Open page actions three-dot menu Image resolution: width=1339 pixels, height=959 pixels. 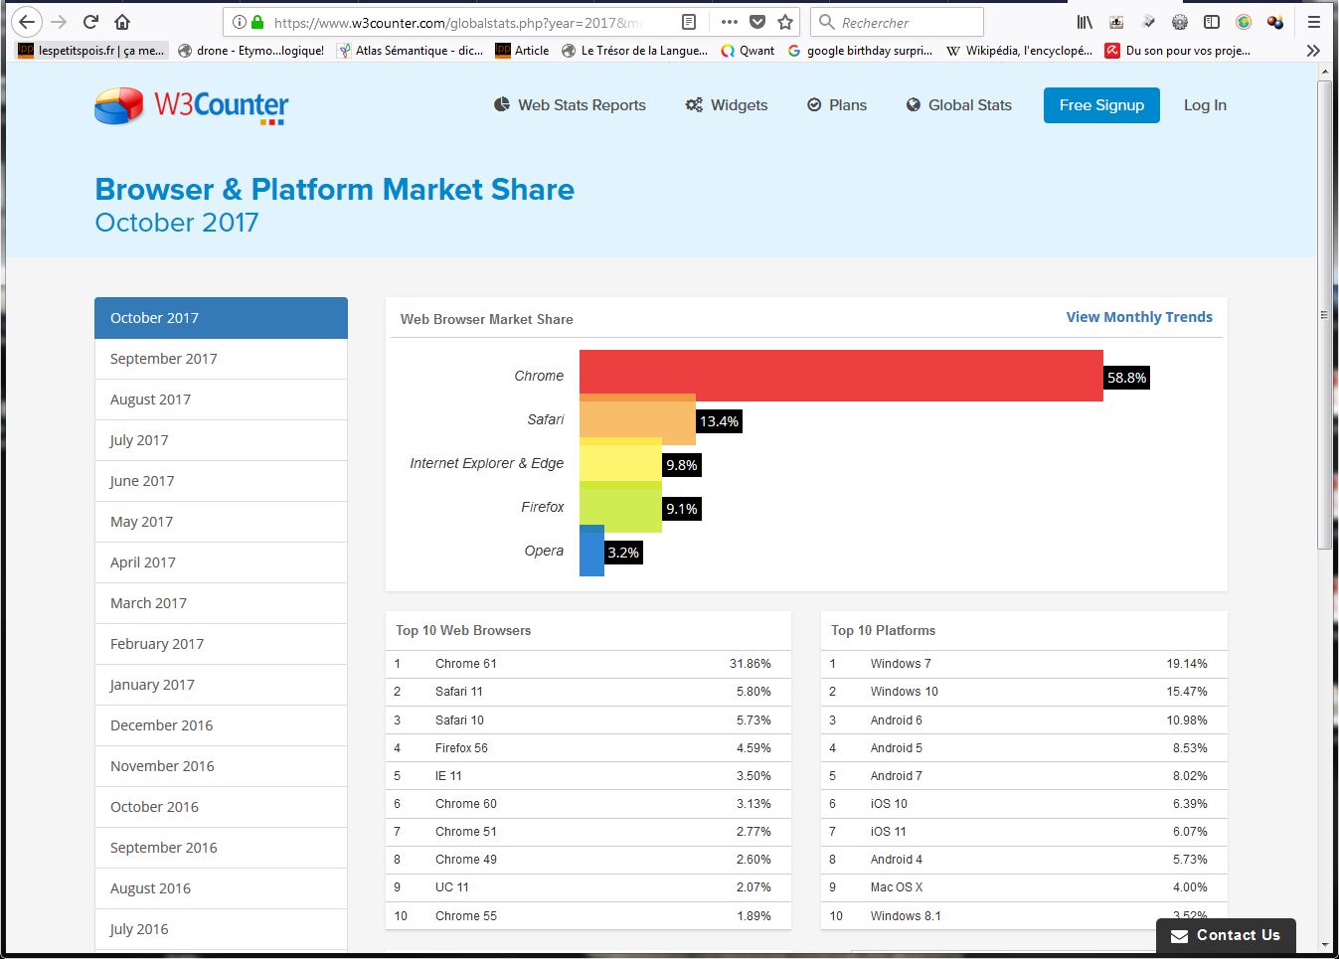(x=729, y=22)
